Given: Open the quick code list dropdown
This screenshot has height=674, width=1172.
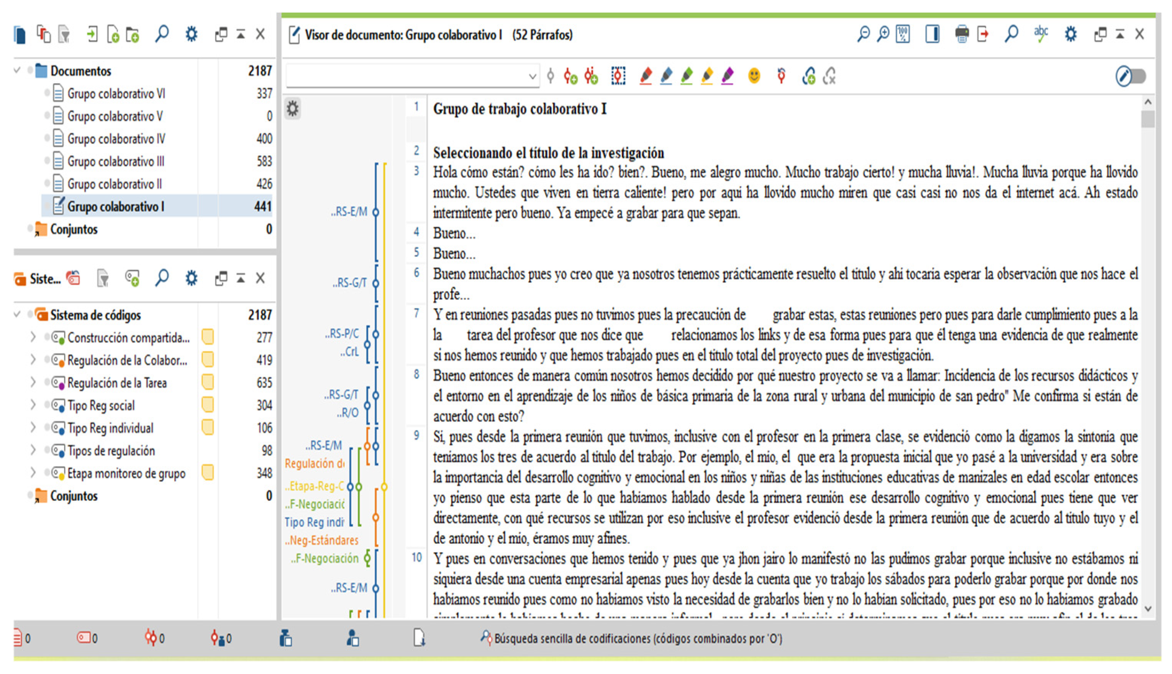Looking at the screenshot, I should coord(532,76).
